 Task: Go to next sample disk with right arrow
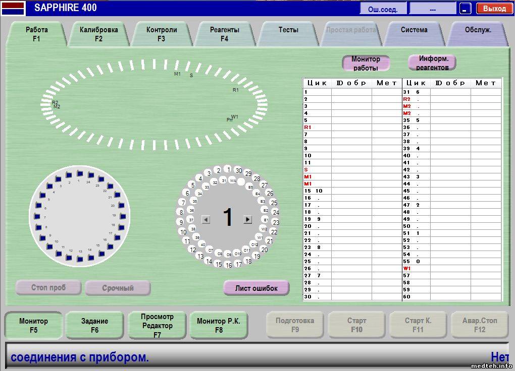[247, 219]
